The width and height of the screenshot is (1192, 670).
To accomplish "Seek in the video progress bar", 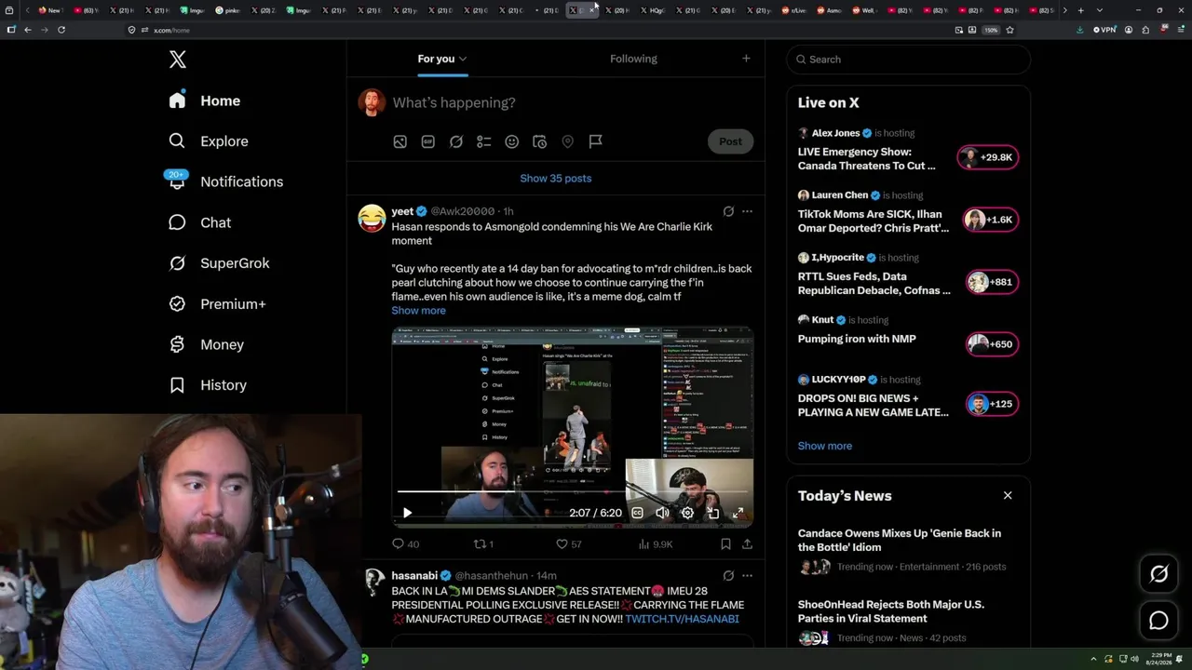I will pyautogui.click(x=572, y=491).
